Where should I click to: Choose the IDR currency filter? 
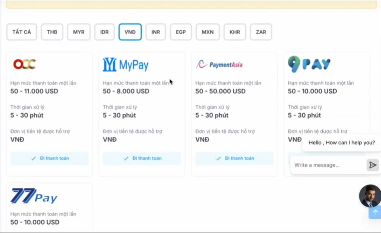click(x=104, y=32)
